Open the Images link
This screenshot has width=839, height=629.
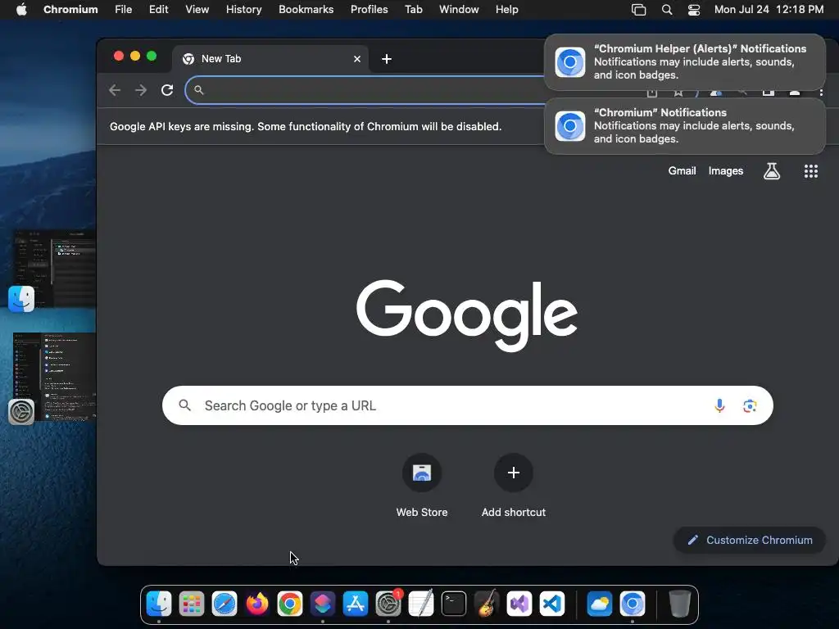click(x=726, y=171)
